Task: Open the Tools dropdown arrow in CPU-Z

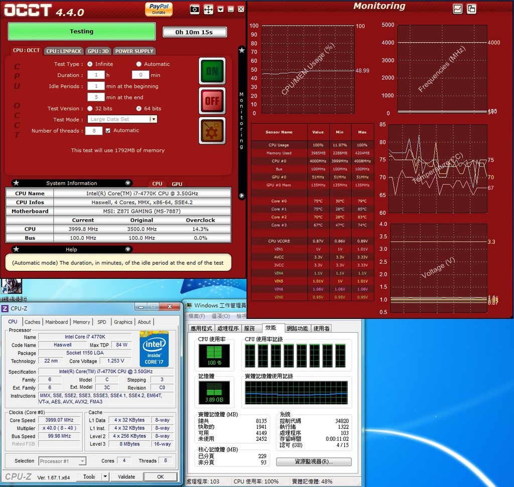Action: [105, 477]
